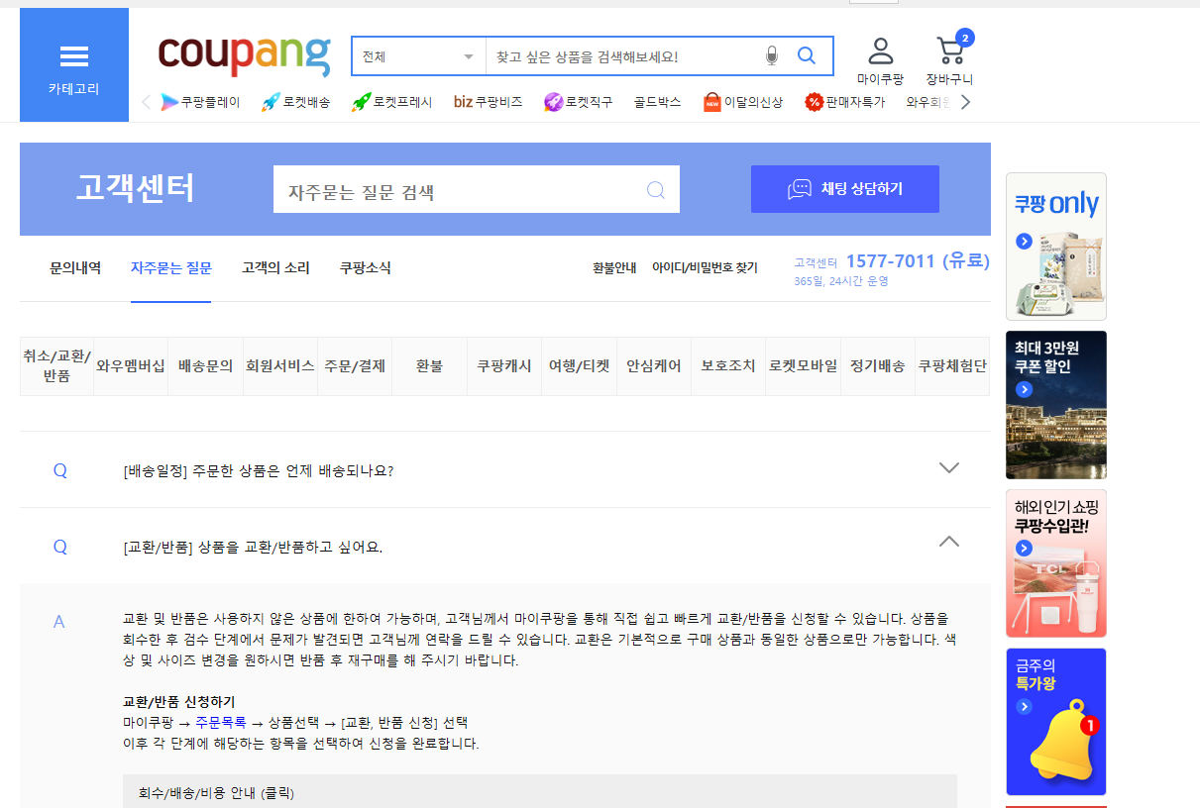1200x808 pixels.
Task: Select 배송문의 FAQ category
Action: (x=206, y=366)
